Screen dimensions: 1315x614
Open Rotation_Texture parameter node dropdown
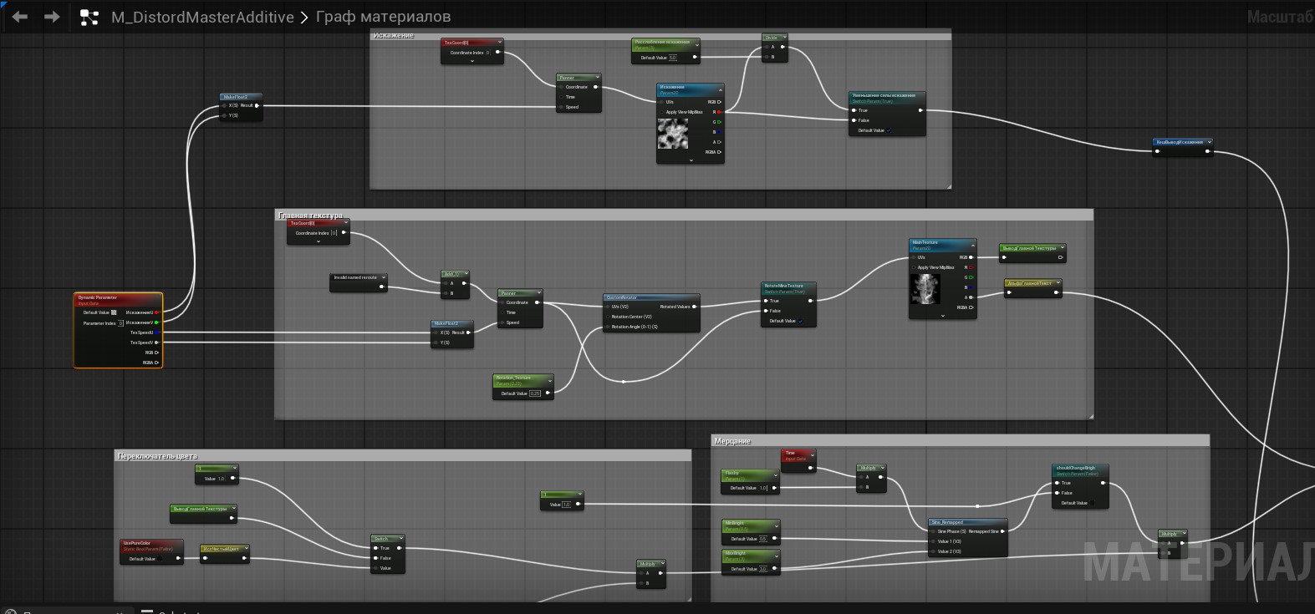point(549,381)
